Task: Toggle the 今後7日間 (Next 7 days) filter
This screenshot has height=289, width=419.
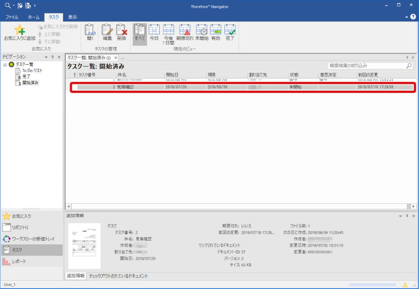Action: click(x=169, y=34)
